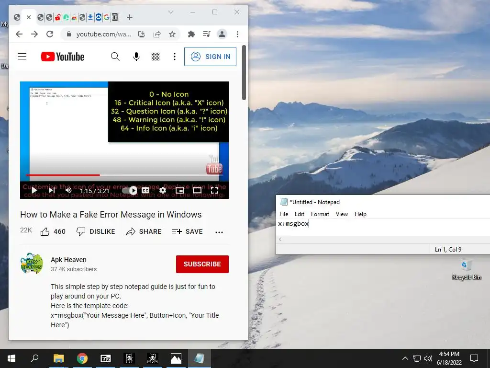Click Notepad horizontal scroll left arrow
The width and height of the screenshot is (490, 368).
[280, 240]
